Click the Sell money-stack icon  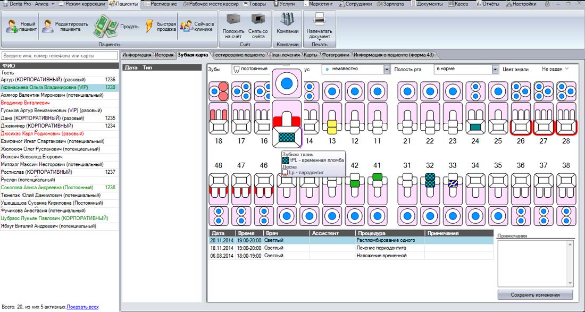[106, 26]
